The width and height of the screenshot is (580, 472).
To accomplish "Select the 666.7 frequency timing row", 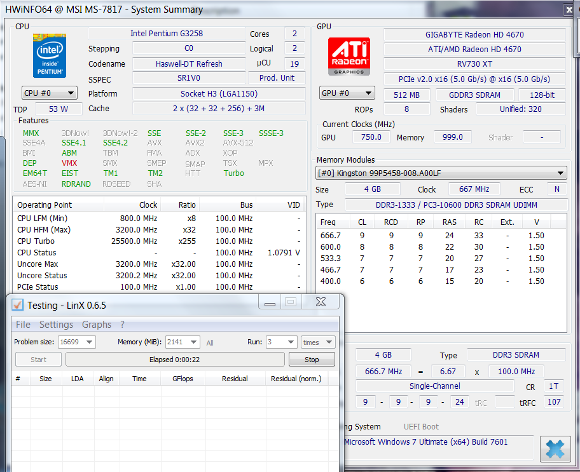I will [441, 236].
